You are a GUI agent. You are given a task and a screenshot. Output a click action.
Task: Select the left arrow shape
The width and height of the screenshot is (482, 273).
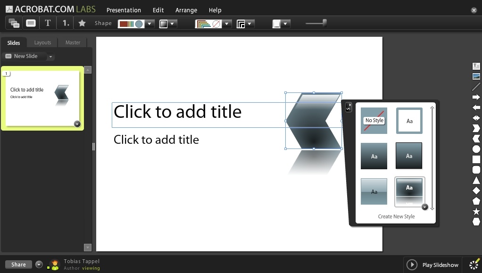coord(476,108)
